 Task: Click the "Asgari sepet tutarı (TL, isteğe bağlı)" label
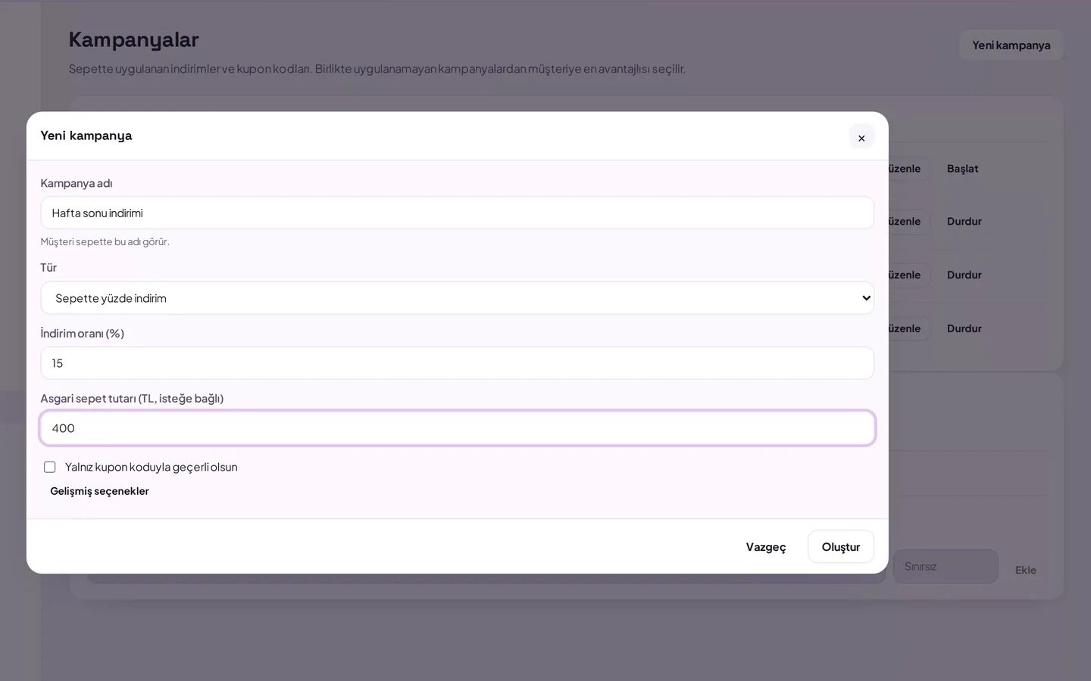[x=132, y=398]
